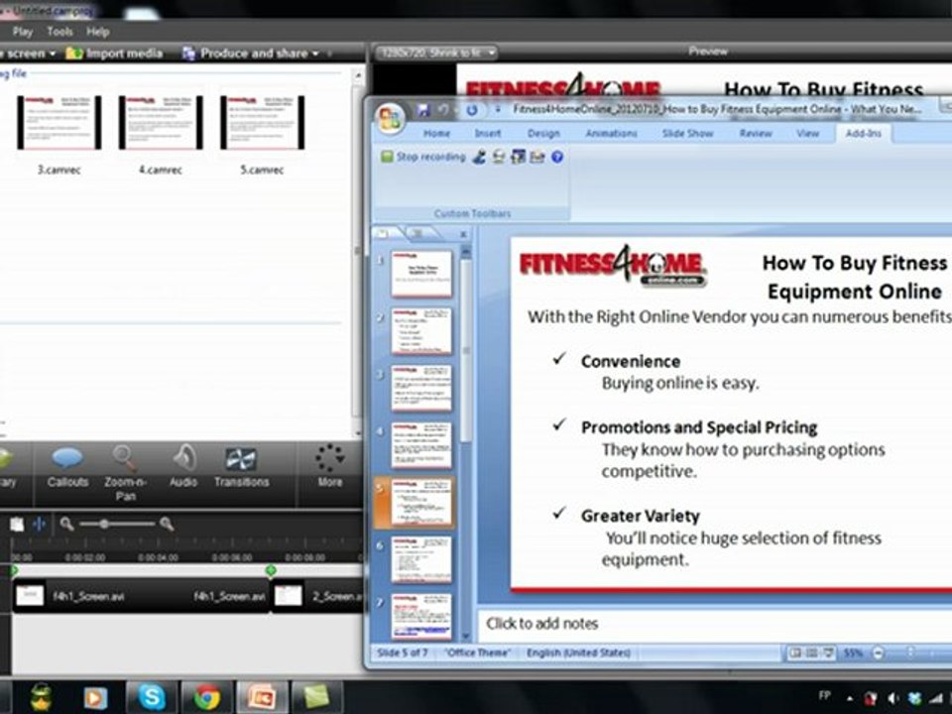Screen dimensions: 952x714
Task: Select the Slides tab in thumbnail pane
Action: coord(386,233)
